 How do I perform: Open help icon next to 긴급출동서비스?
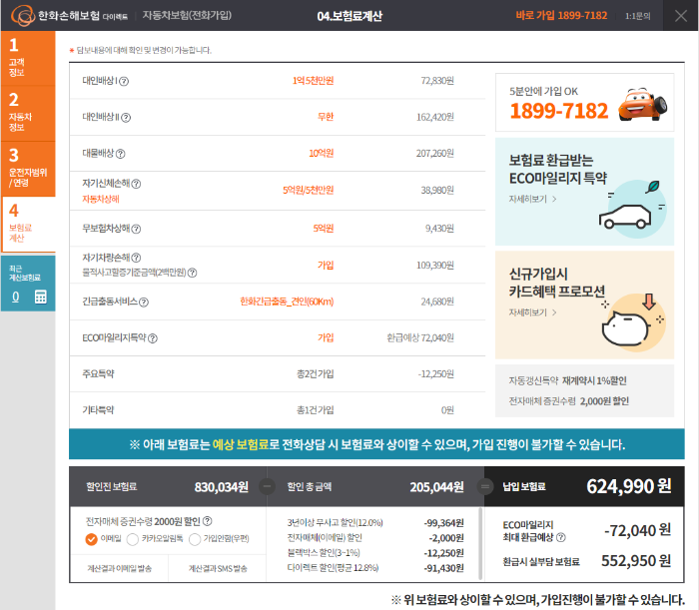coord(144,303)
